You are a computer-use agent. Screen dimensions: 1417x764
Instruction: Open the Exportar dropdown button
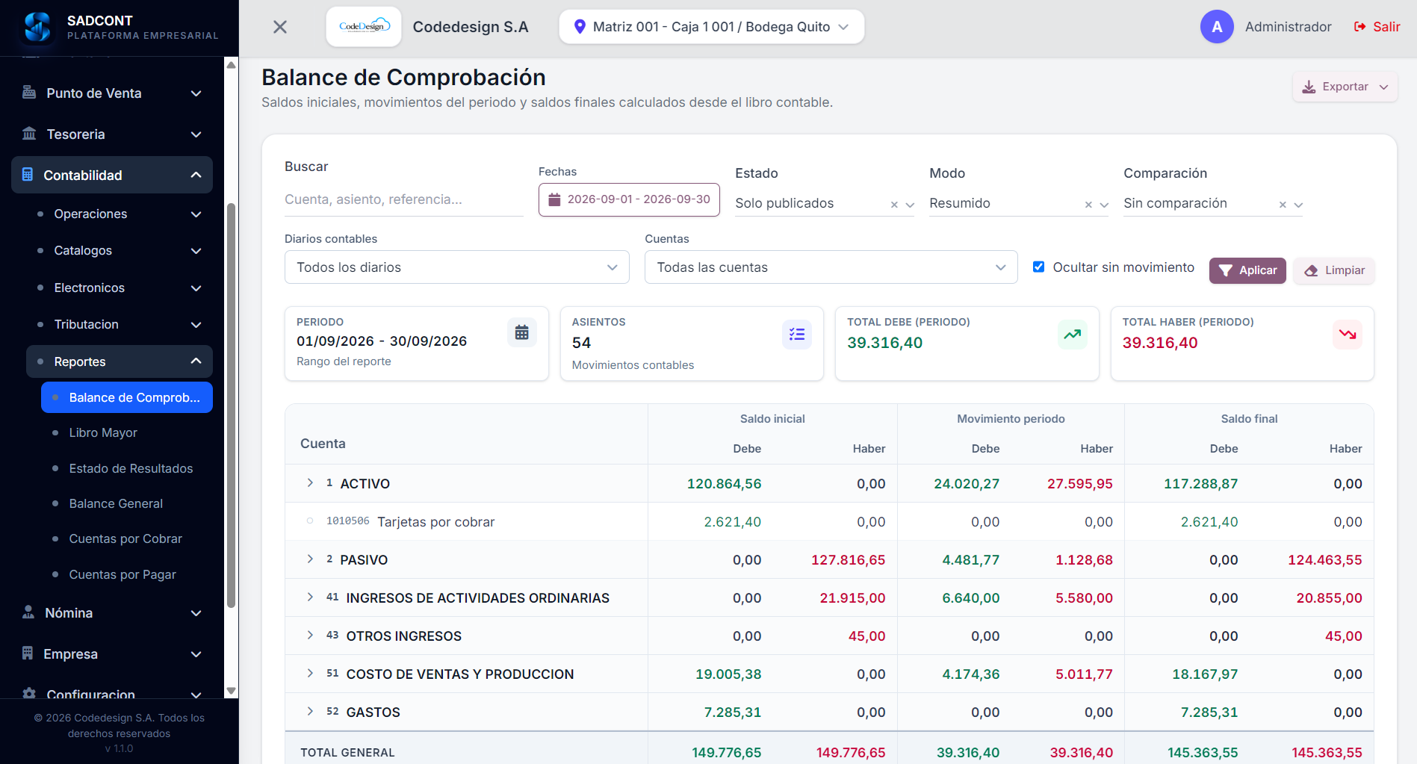[x=1345, y=87]
